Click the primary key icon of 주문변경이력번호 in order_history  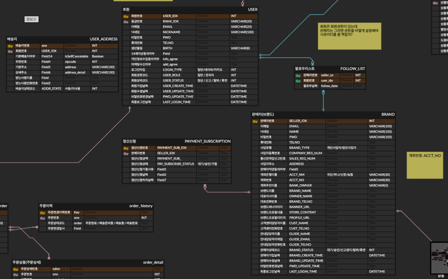coord(43,213)
